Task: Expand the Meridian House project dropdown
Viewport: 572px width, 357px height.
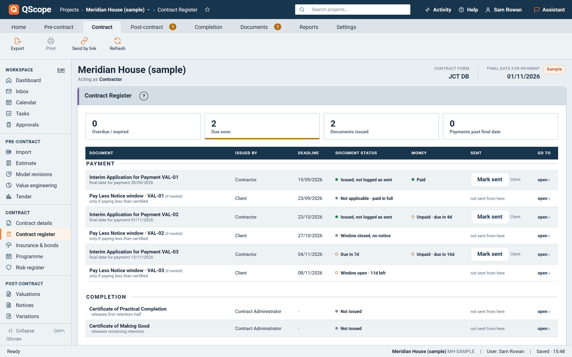Action: tap(148, 10)
